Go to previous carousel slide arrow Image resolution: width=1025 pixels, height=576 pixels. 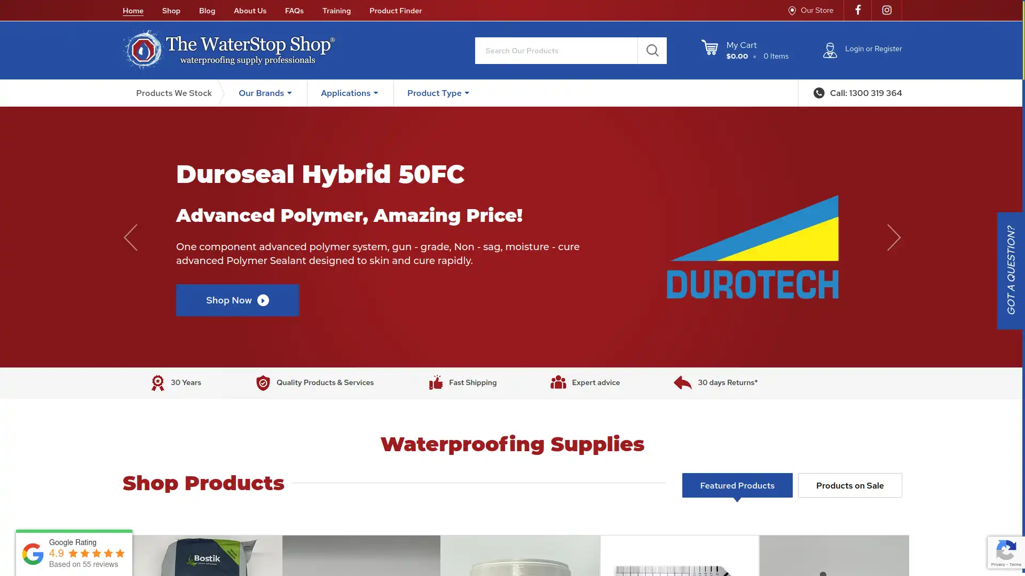(x=131, y=237)
